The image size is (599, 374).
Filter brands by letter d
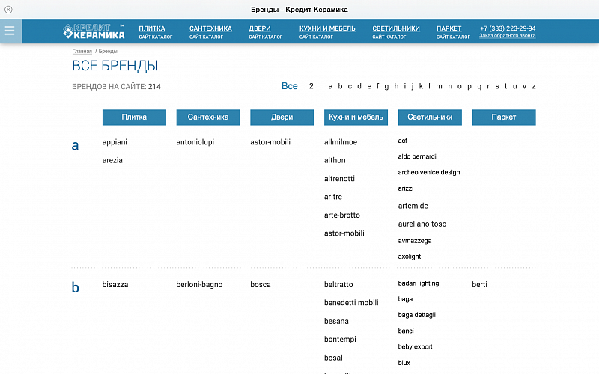(359, 86)
